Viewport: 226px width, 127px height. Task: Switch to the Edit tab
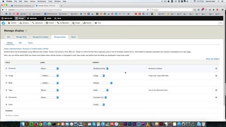coord(8,37)
